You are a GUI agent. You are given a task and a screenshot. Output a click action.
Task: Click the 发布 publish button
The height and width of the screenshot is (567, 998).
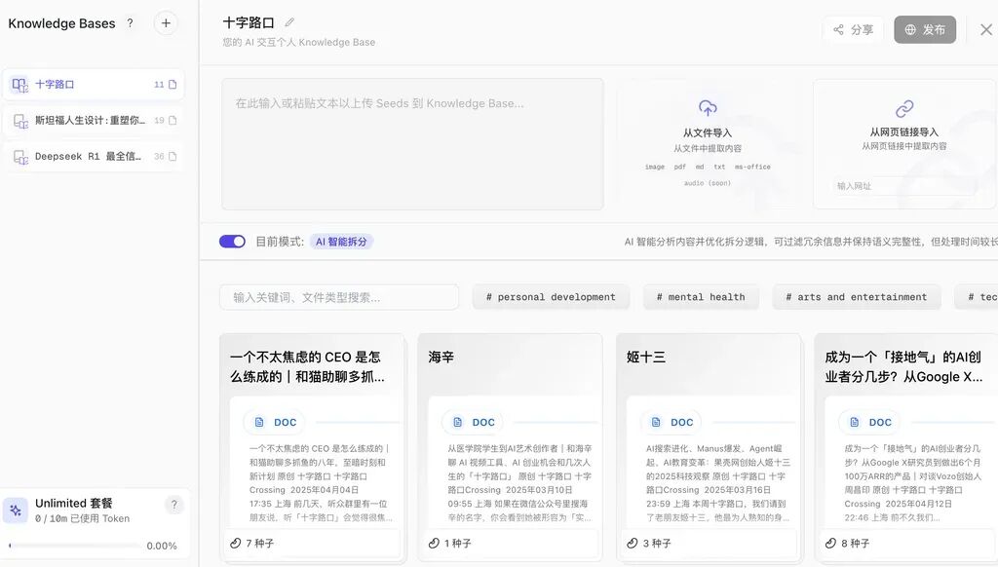click(925, 30)
